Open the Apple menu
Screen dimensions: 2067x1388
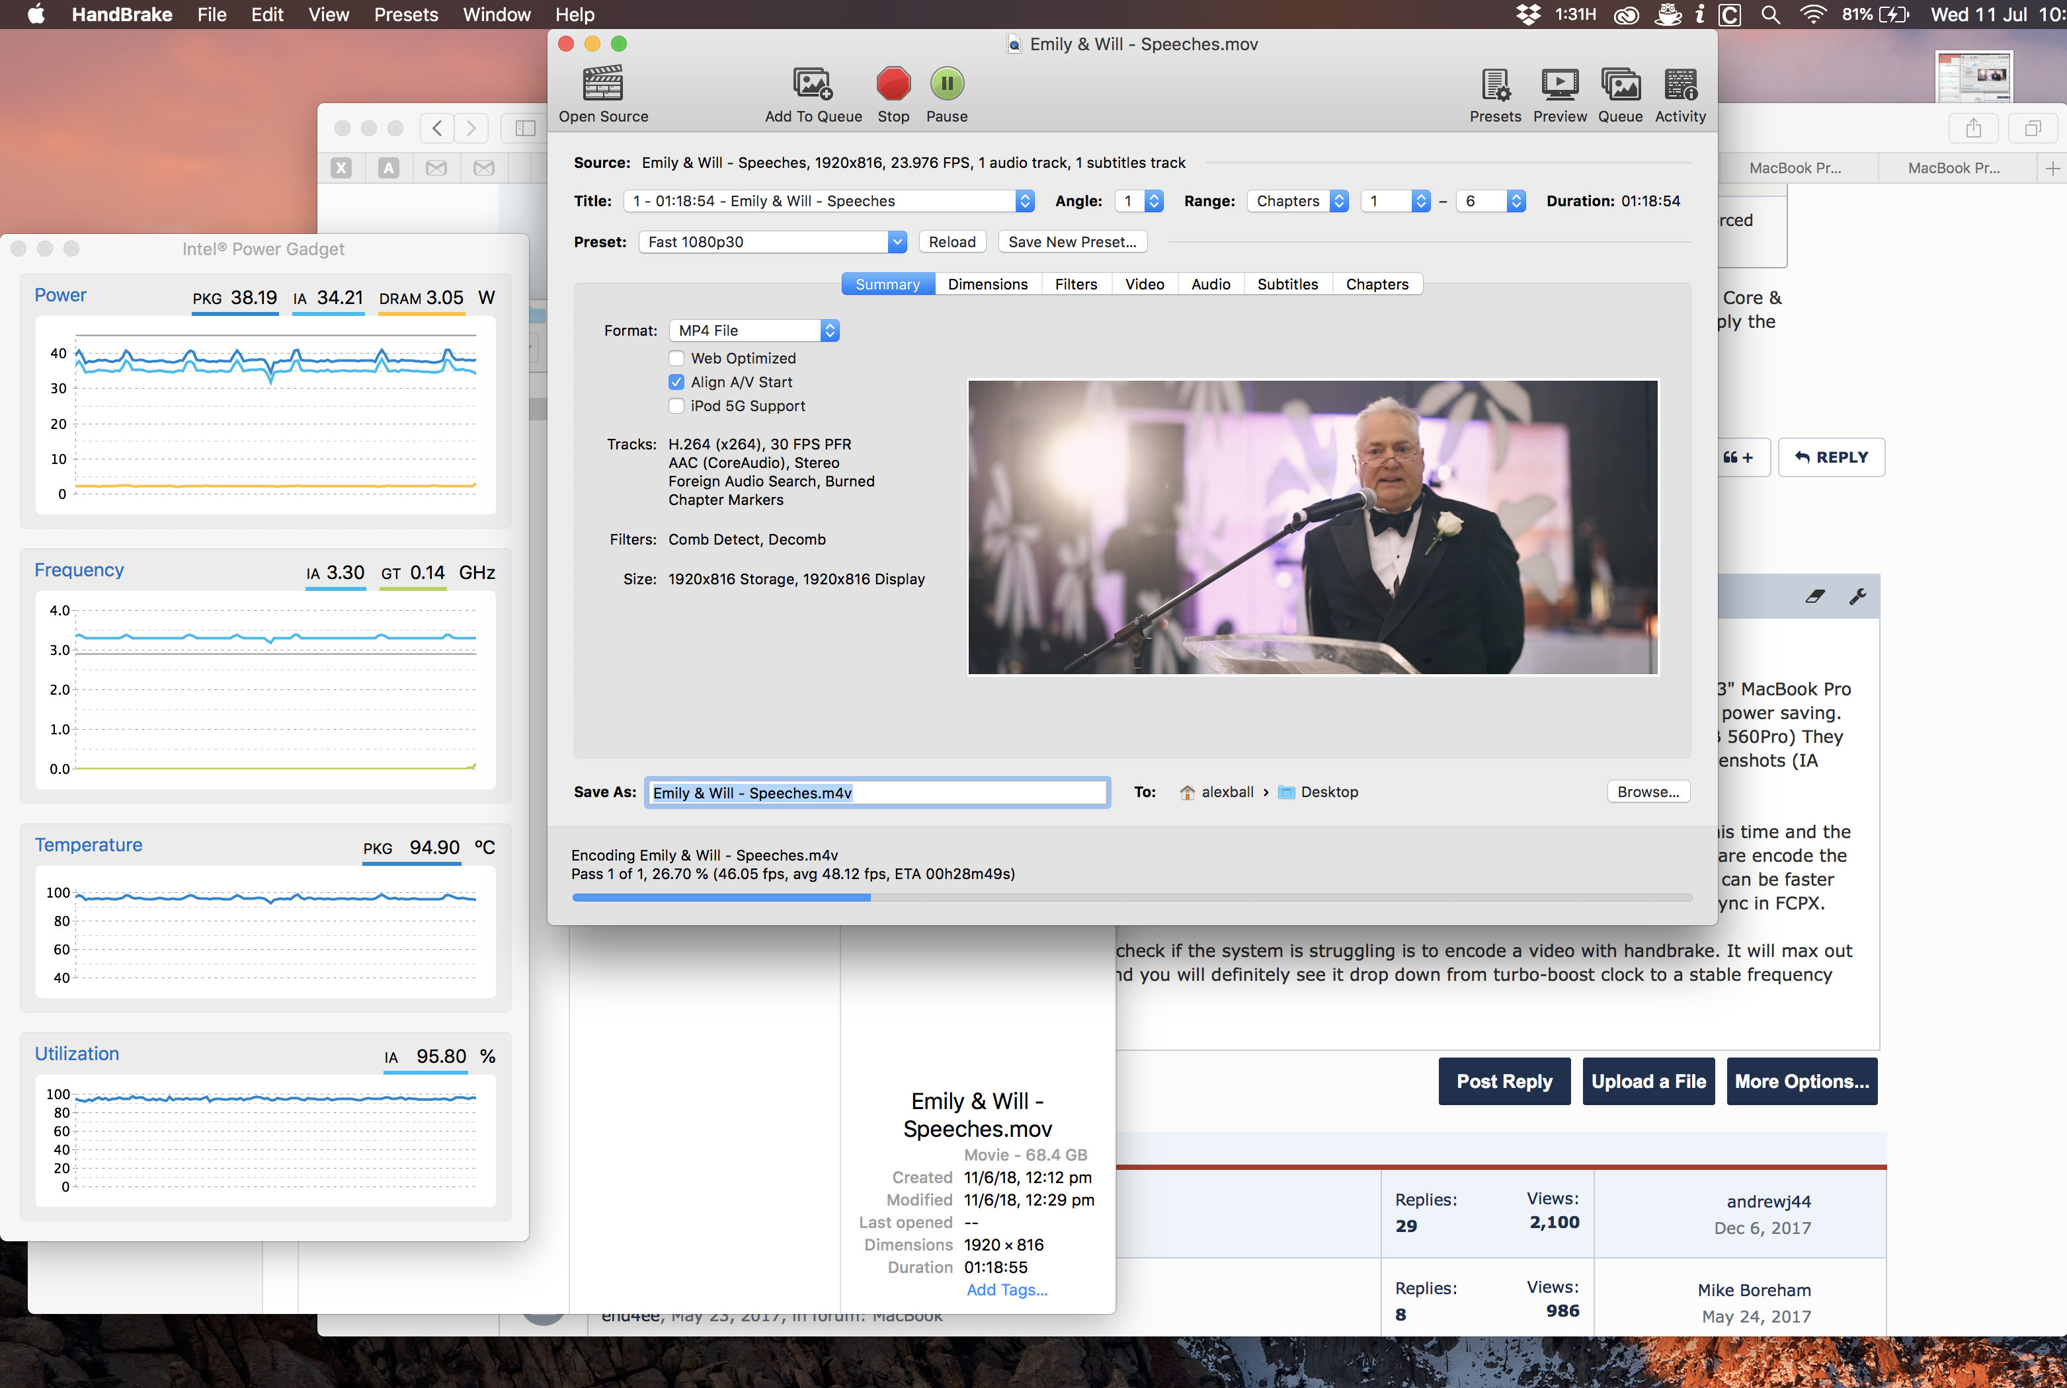point(36,14)
